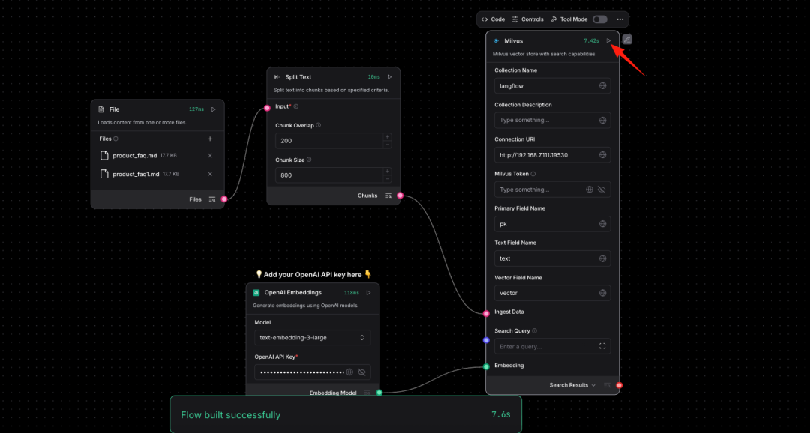Image resolution: width=810 pixels, height=433 pixels.
Task: Click the Milvus eye icon
Action: click(496, 40)
